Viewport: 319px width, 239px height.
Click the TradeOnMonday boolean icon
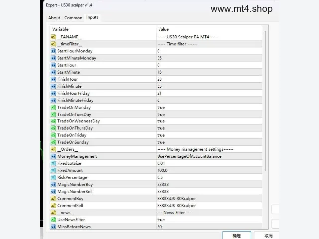click(x=53, y=107)
